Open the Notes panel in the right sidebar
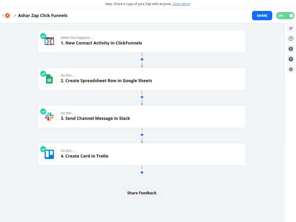 coord(291,28)
